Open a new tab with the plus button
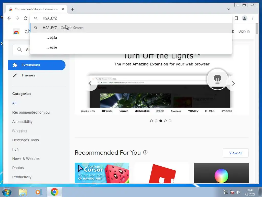Screen dimensions: 262x197 72,9
